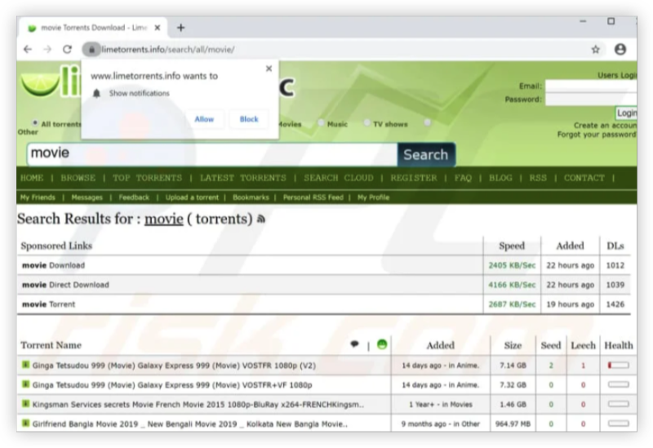Open Messages link
The width and height of the screenshot is (653, 448).
[x=87, y=197]
